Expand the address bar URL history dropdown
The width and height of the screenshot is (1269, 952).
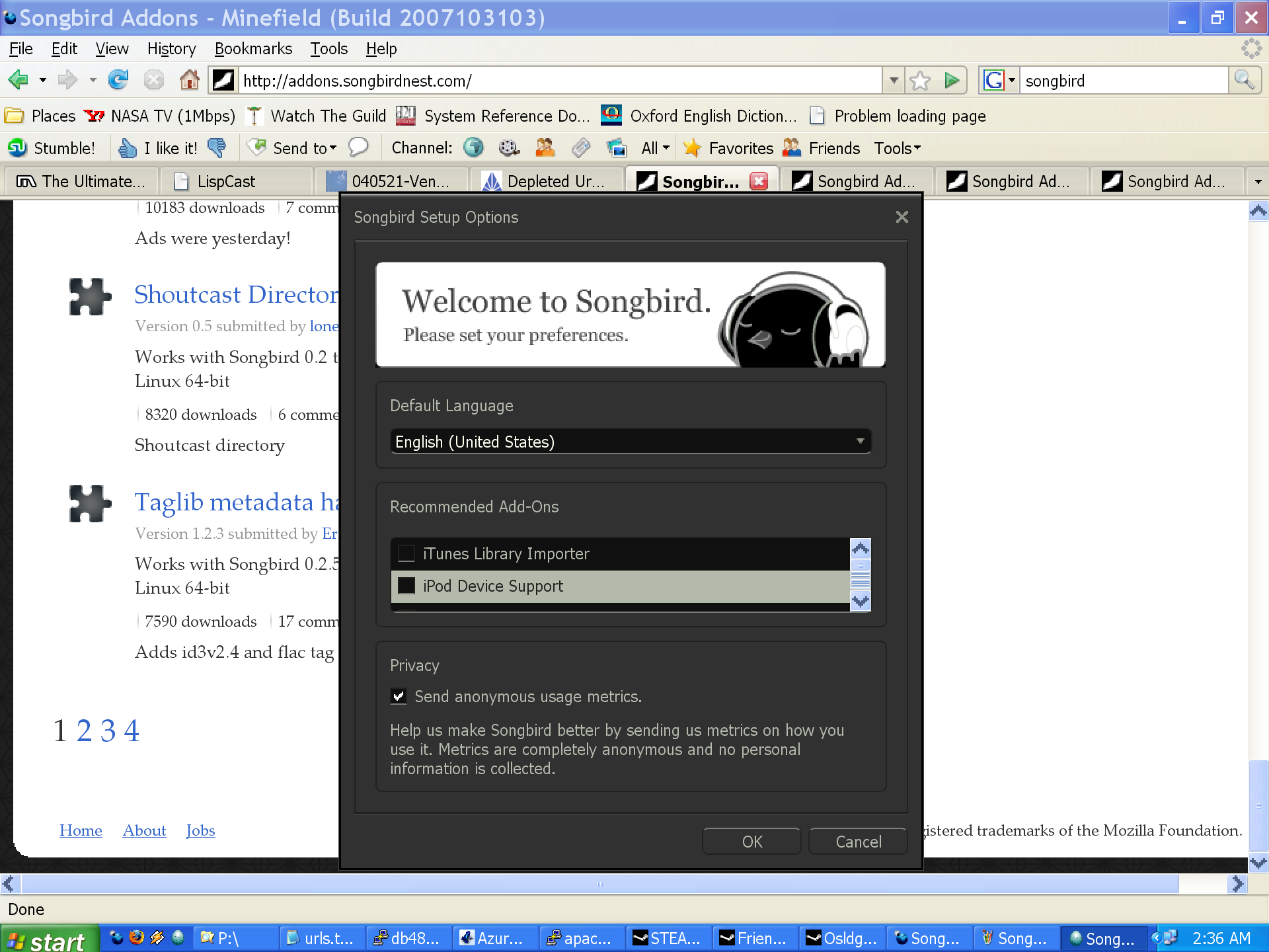894,81
